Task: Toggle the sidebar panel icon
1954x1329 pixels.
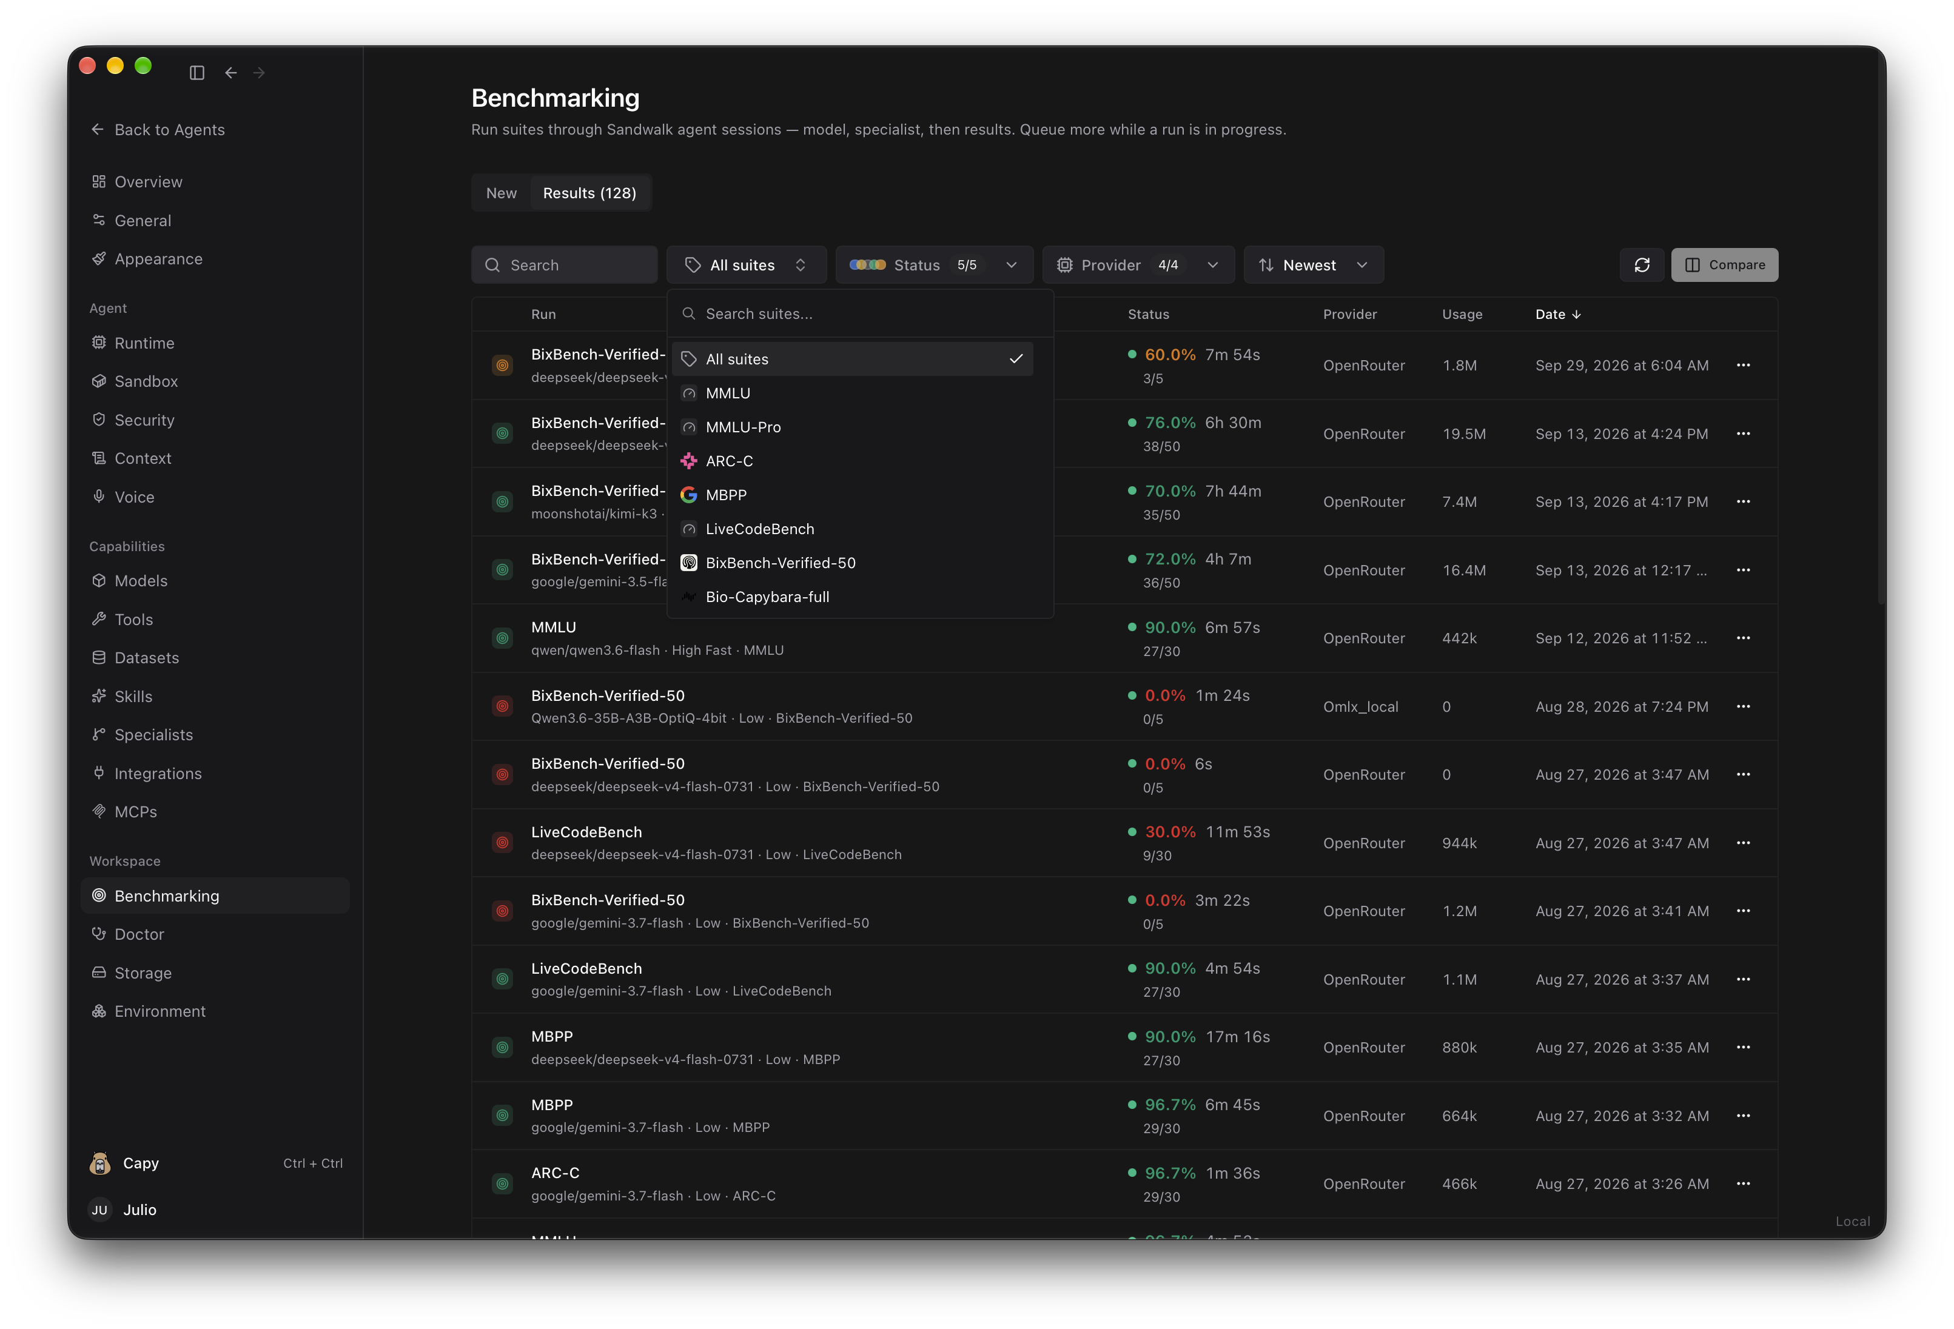Action: pos(196,73)
